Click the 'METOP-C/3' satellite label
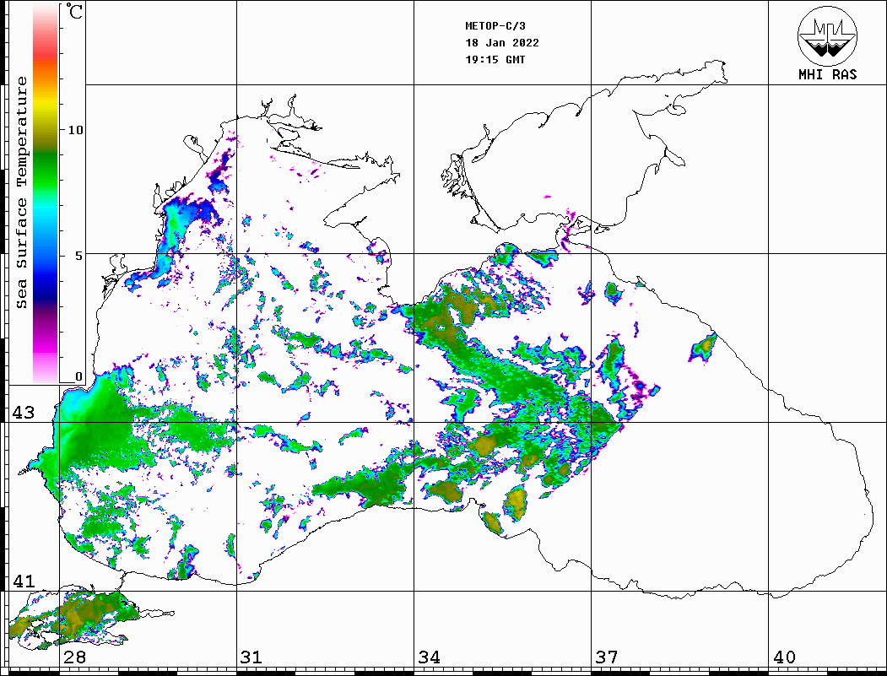Screen dimensions: 887x676 495,26
